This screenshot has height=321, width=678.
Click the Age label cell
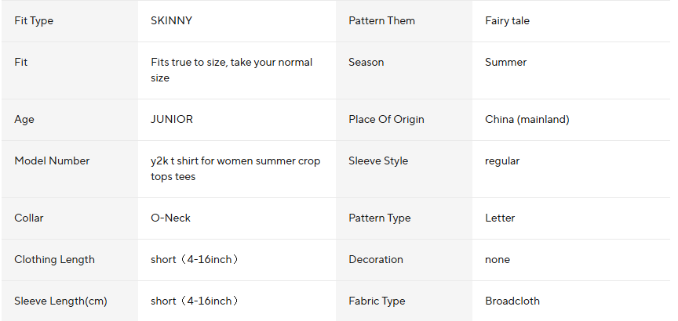24,120
